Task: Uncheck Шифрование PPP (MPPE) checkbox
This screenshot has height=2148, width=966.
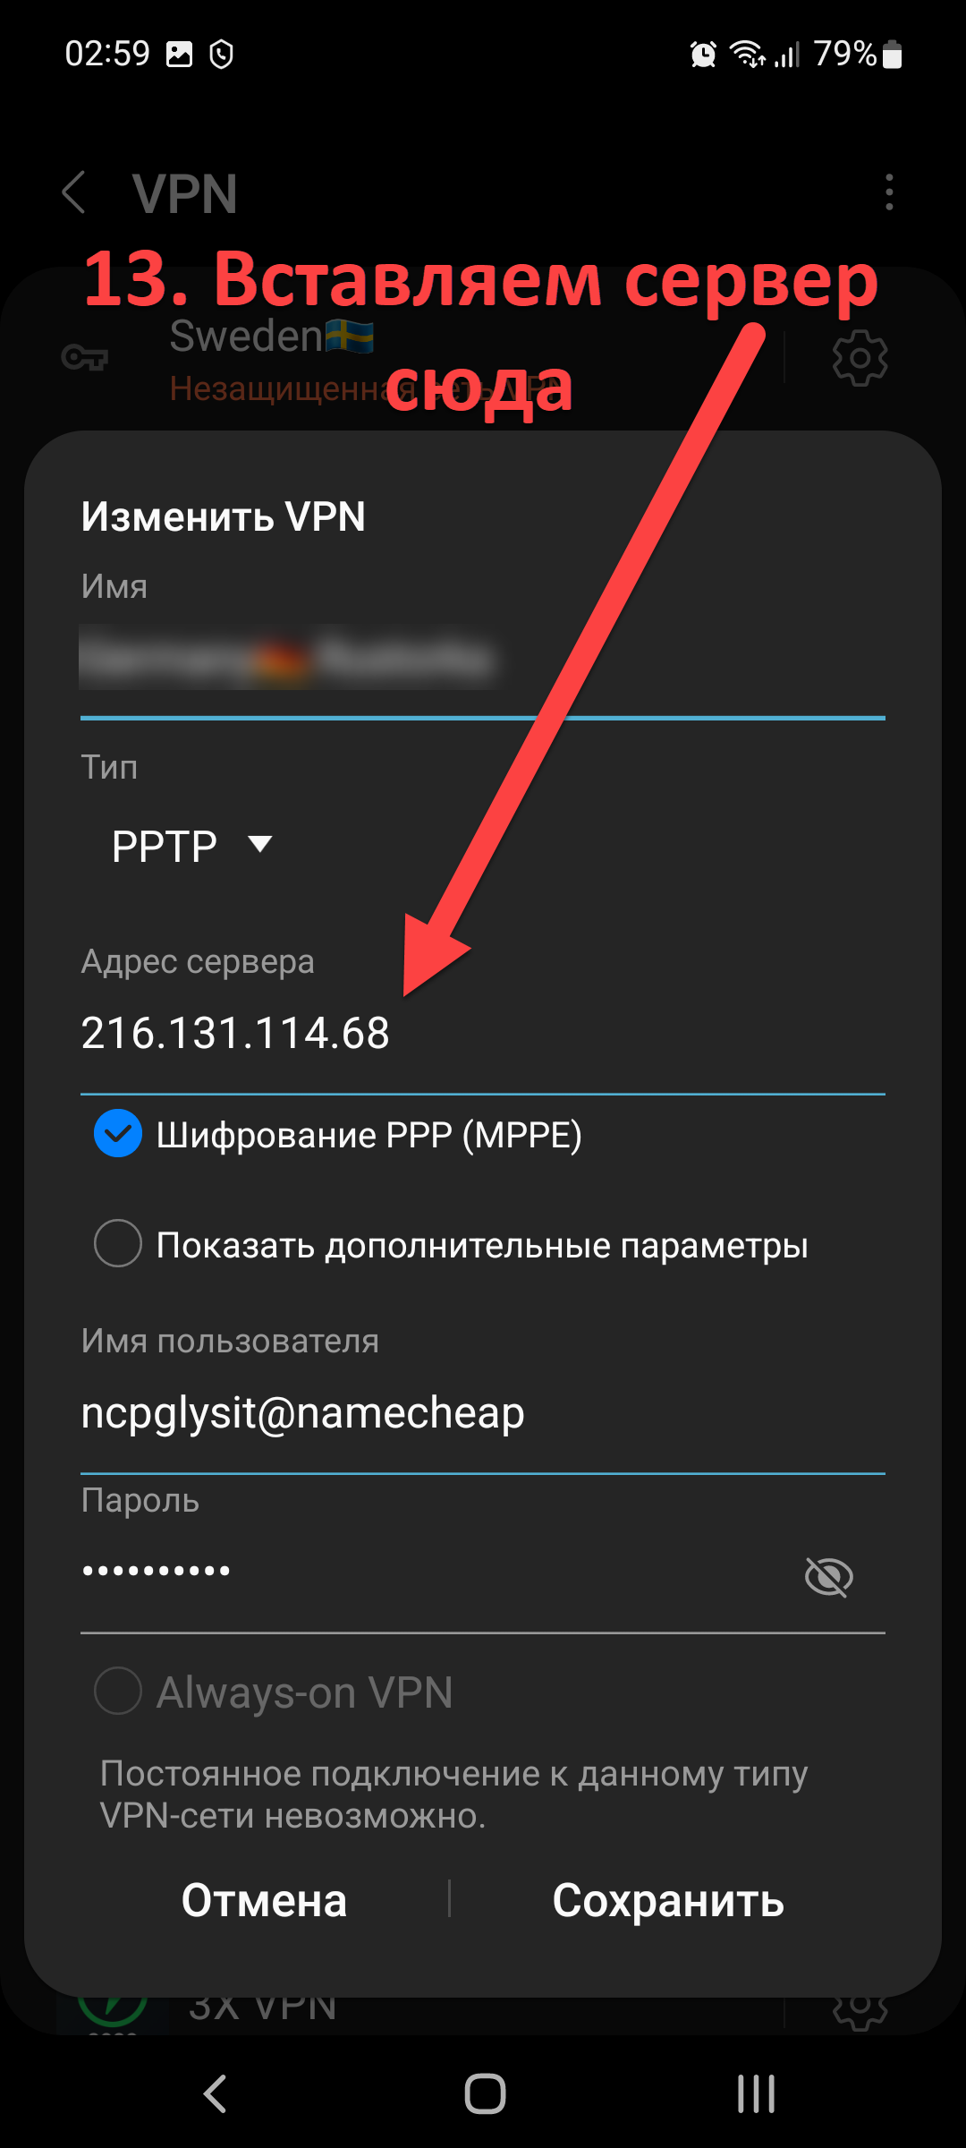Action: 118,1134
